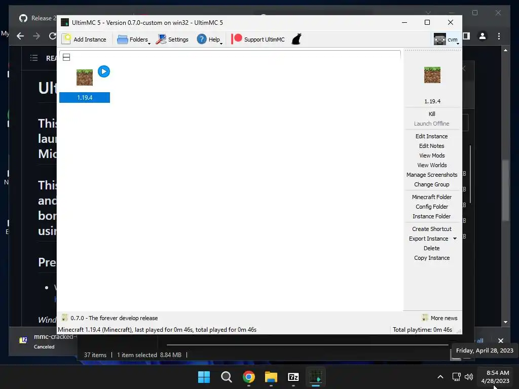Open the Help dropdown menu
This screenshot has width=519, height=389.
209,40
